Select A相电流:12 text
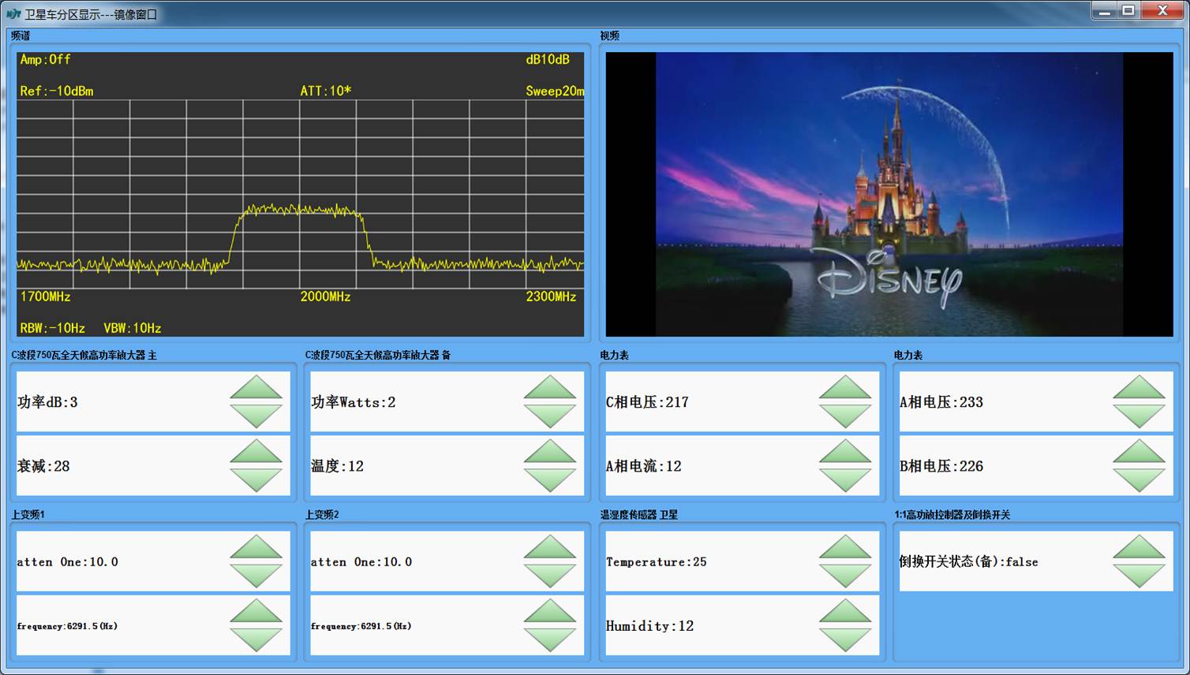 point(643,466)
